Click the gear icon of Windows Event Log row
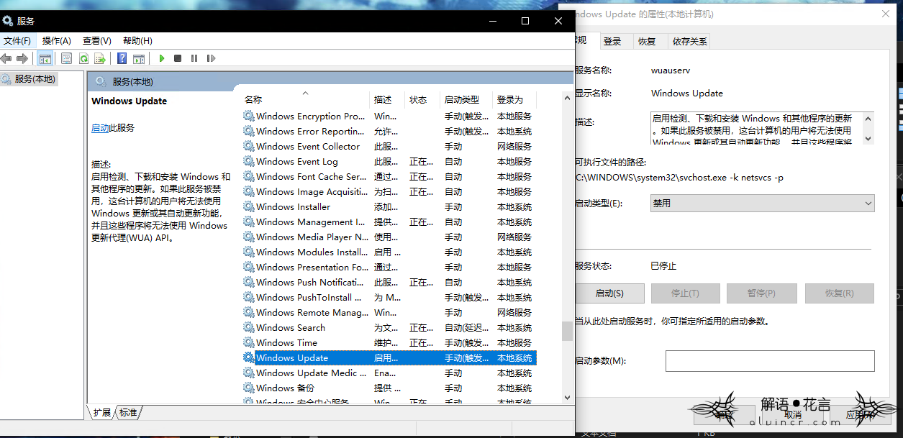Viewport: 903px width, 438px height. coord(249,161)
